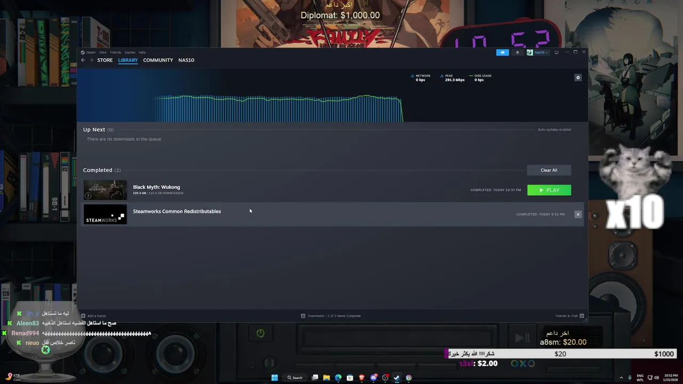Click the round dark taskbar icon with red badge
Viewport: 683px width, 384px height.
[x=385, y=378]
